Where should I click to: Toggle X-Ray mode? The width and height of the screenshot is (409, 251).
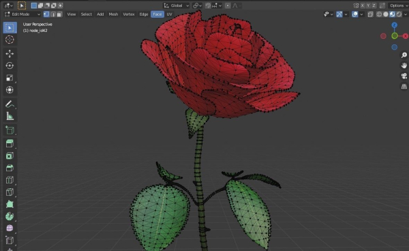370,14
